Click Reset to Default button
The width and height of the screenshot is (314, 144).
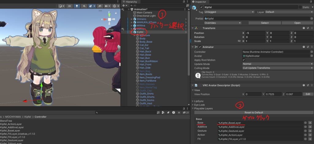pyautogui.click(x=254, y=113)
